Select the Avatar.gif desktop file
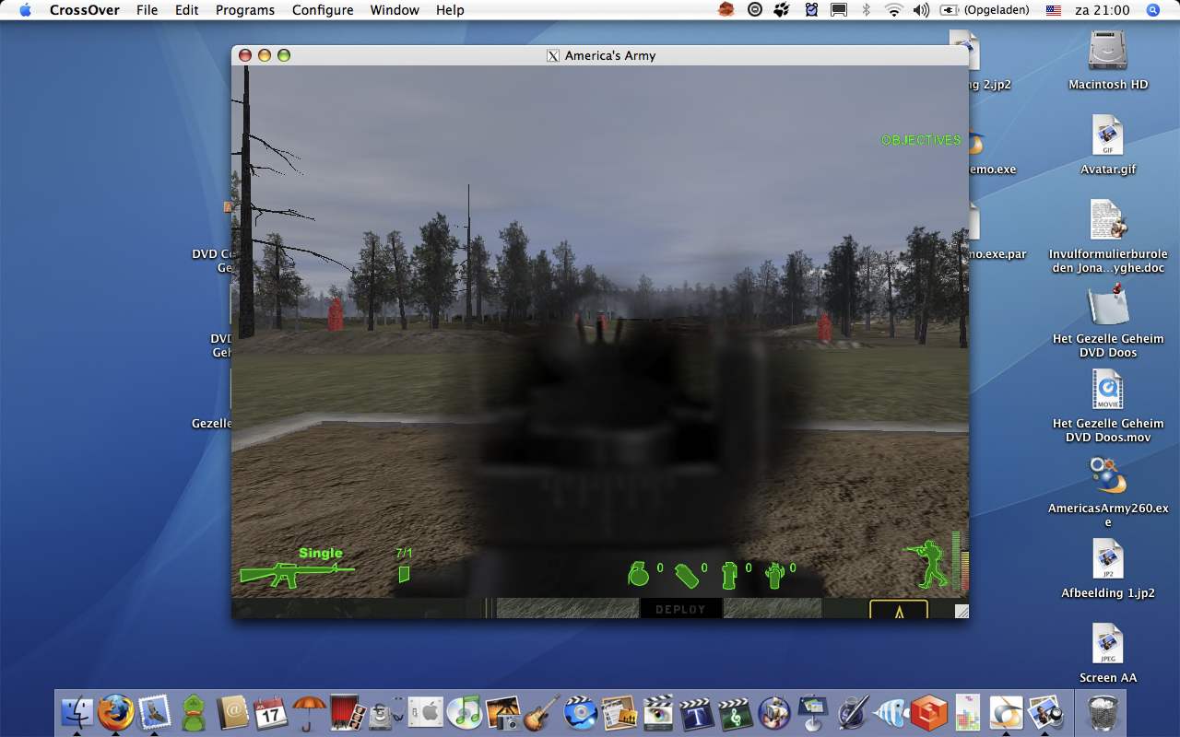1180x737 pixels. tap(1108, 135)
